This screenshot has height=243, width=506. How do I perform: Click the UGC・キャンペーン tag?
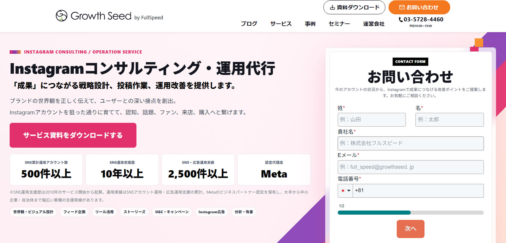click(x=172, y=212)
